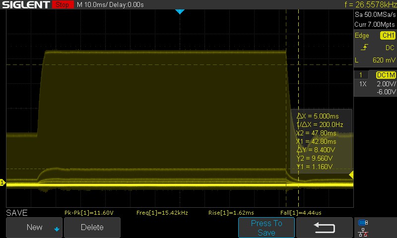The image size is (397, 238).
Task: Click the USB connection status icon
Action: (363, 223)
